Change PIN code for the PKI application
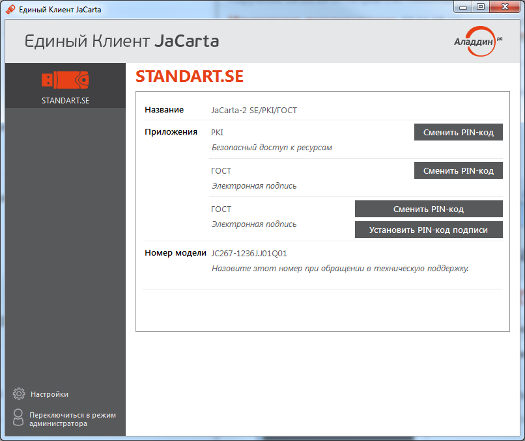 click(458, 133)
